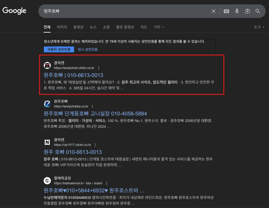Open 할매묵공장 globe favicon
Viewport: 269px width, 208px height.
coord(47,181)
